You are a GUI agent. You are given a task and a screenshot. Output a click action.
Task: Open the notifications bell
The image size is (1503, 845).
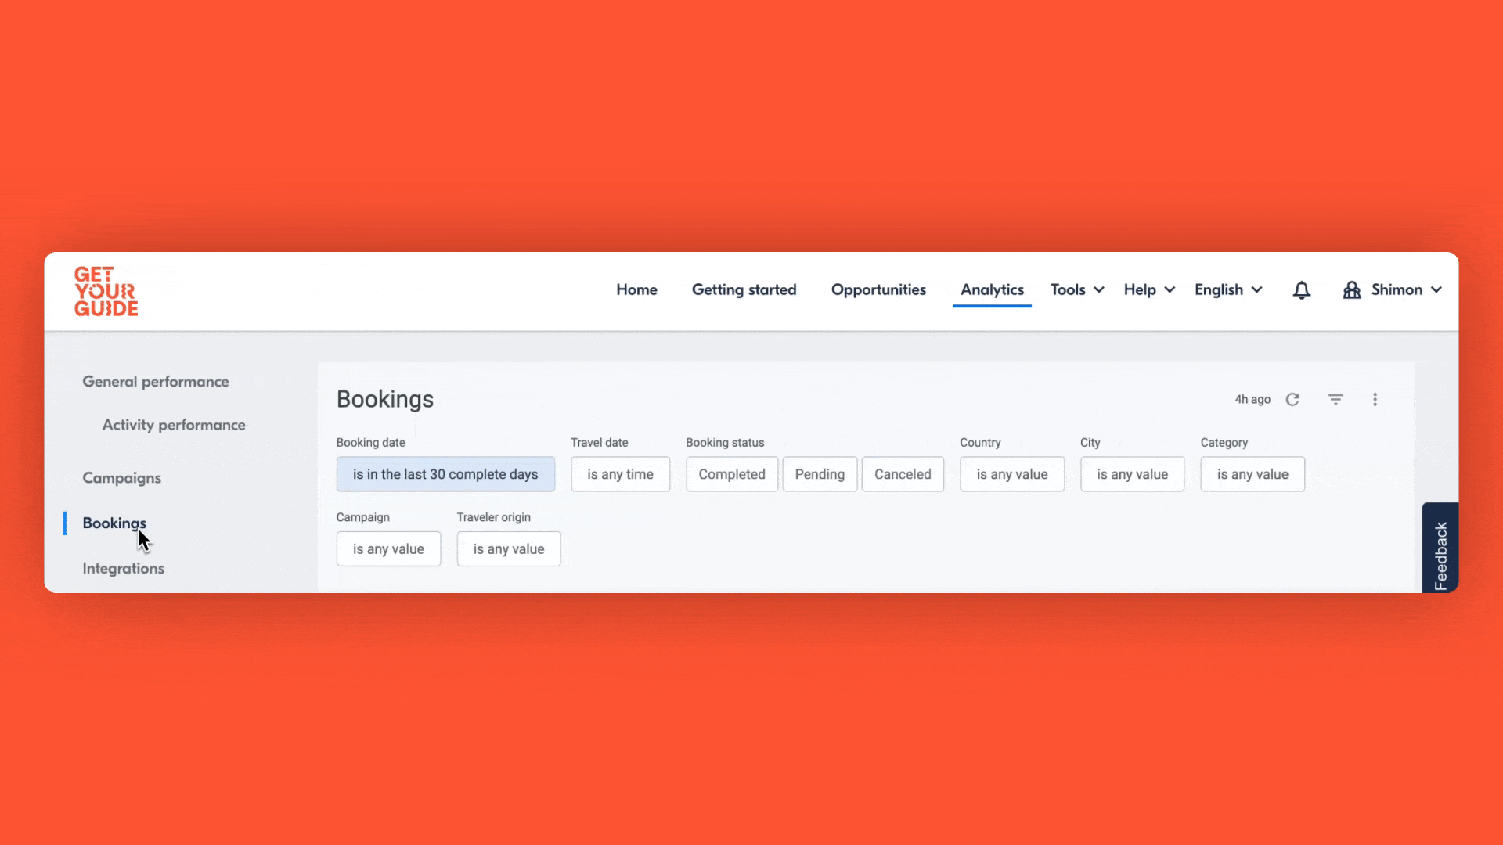pos(1301,290)
